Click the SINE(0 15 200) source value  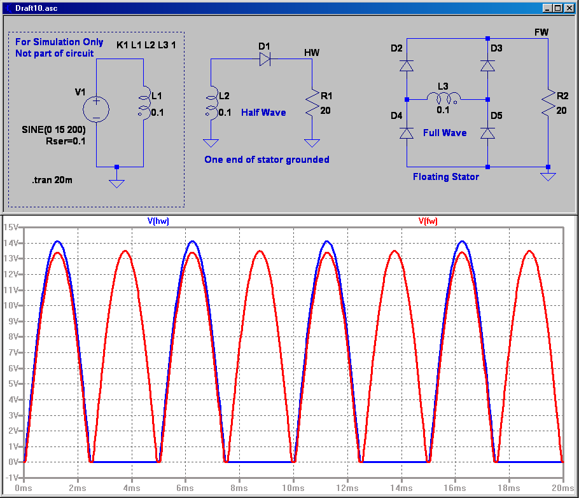(x=54, y=130)
